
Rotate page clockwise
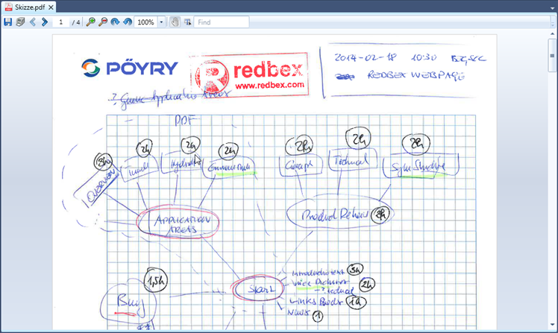(x=115, y=22)
